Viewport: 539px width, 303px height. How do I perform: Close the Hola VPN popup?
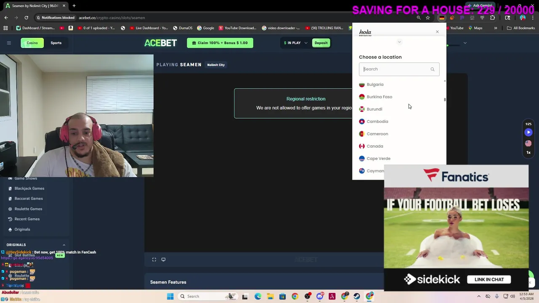[437, 32]
